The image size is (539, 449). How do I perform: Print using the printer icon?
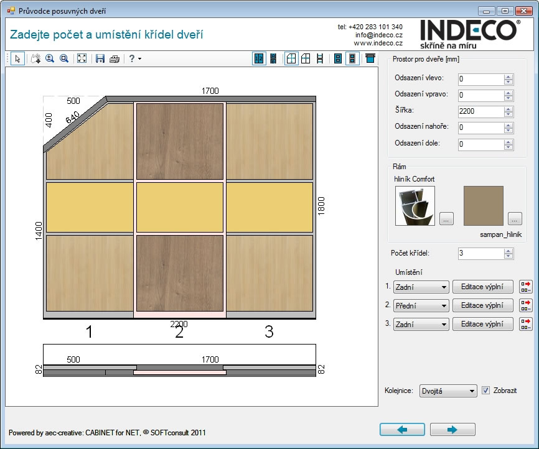tap(115, 58)
